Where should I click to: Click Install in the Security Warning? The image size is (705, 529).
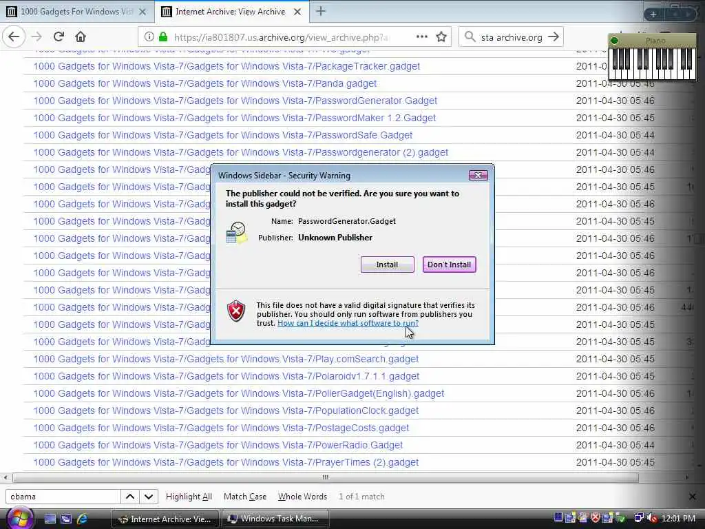tap(387, 264)
